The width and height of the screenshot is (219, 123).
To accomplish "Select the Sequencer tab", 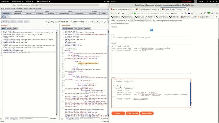I will (18, 14).
